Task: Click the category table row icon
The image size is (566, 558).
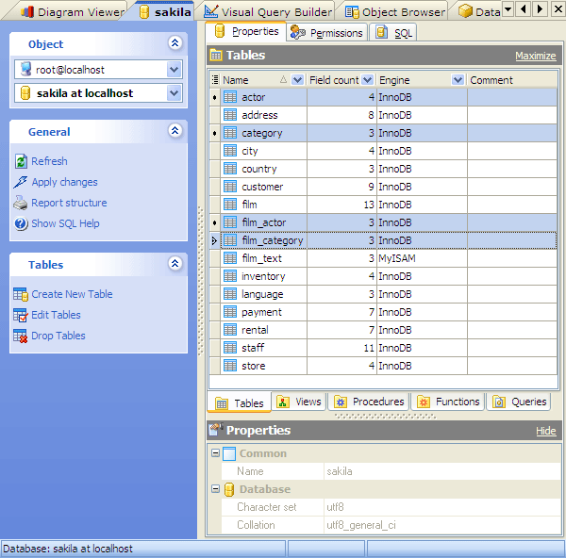Action: [x=230, y=133]
